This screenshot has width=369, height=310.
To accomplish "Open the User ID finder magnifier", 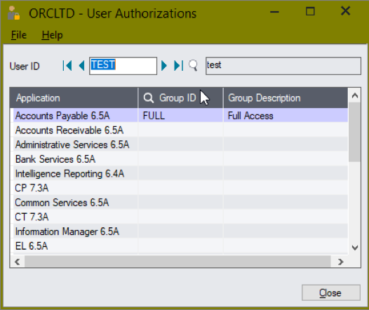I will pyautogui.click(x=193, y=66).
